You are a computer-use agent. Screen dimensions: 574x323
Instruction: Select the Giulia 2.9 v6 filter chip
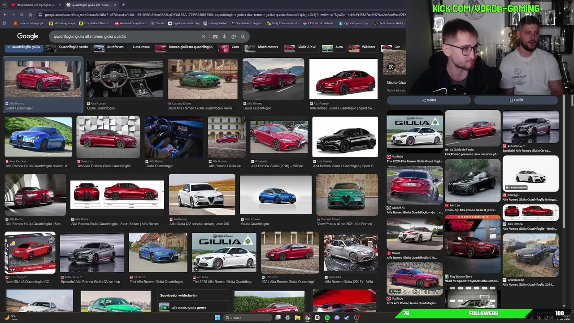pos(301,47)
